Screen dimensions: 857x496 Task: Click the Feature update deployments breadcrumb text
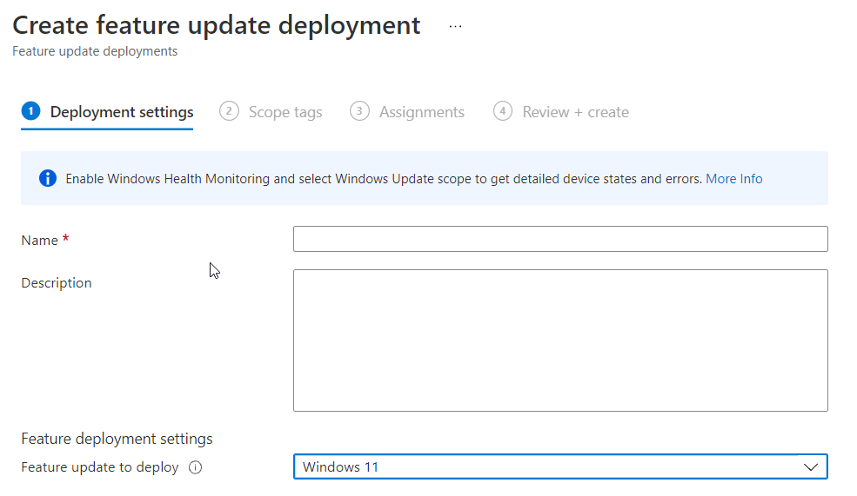tap(95, 51)
